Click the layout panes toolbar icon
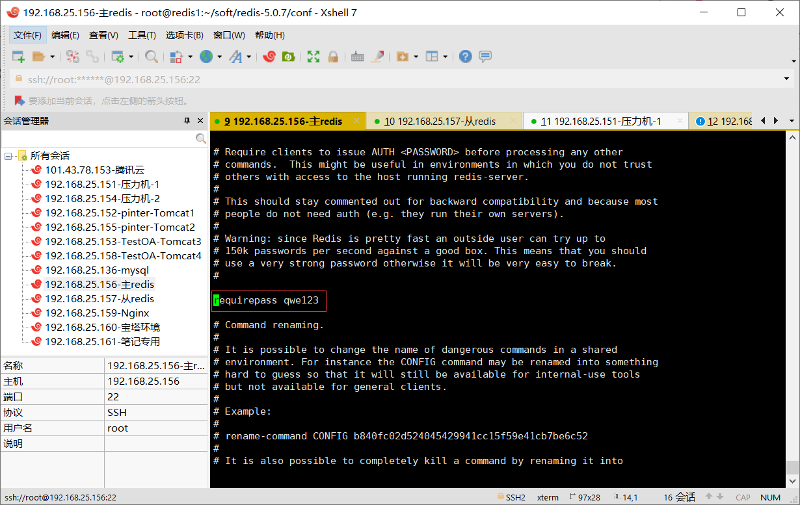 tap(432, 57)
